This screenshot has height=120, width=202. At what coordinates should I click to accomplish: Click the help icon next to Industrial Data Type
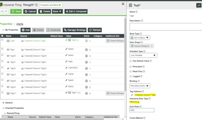click(x=150, y=99)
